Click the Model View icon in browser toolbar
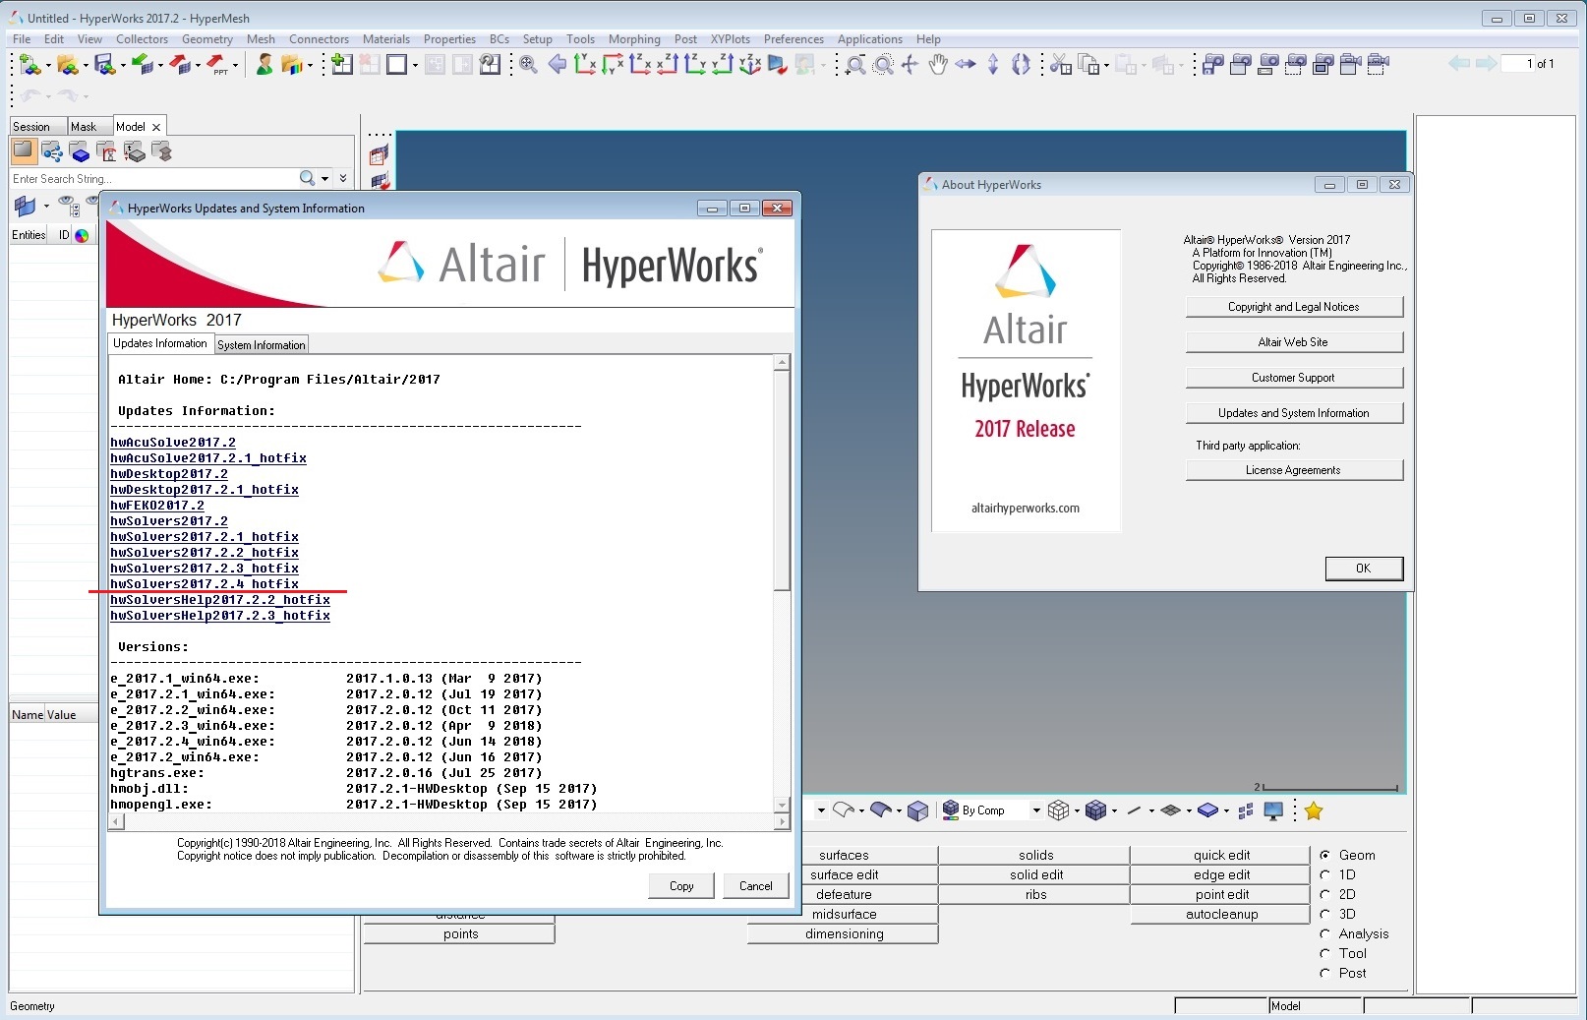 (x=24, y=151)
